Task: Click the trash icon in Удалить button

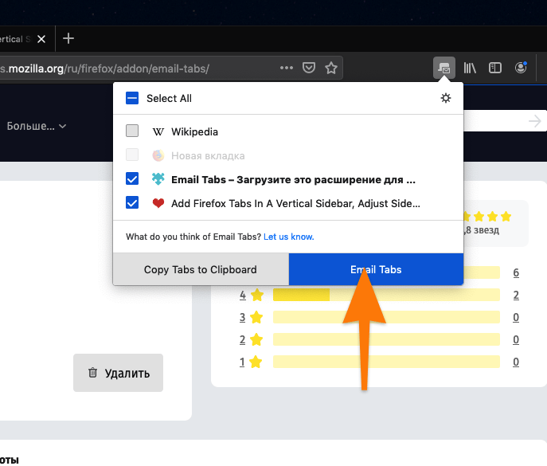Action: click(x=92, y=373)
